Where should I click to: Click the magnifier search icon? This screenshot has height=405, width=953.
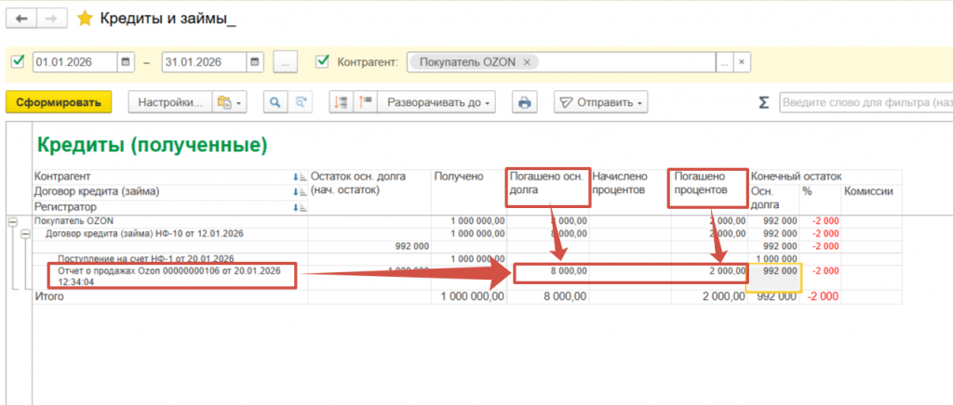coord(275,102)
